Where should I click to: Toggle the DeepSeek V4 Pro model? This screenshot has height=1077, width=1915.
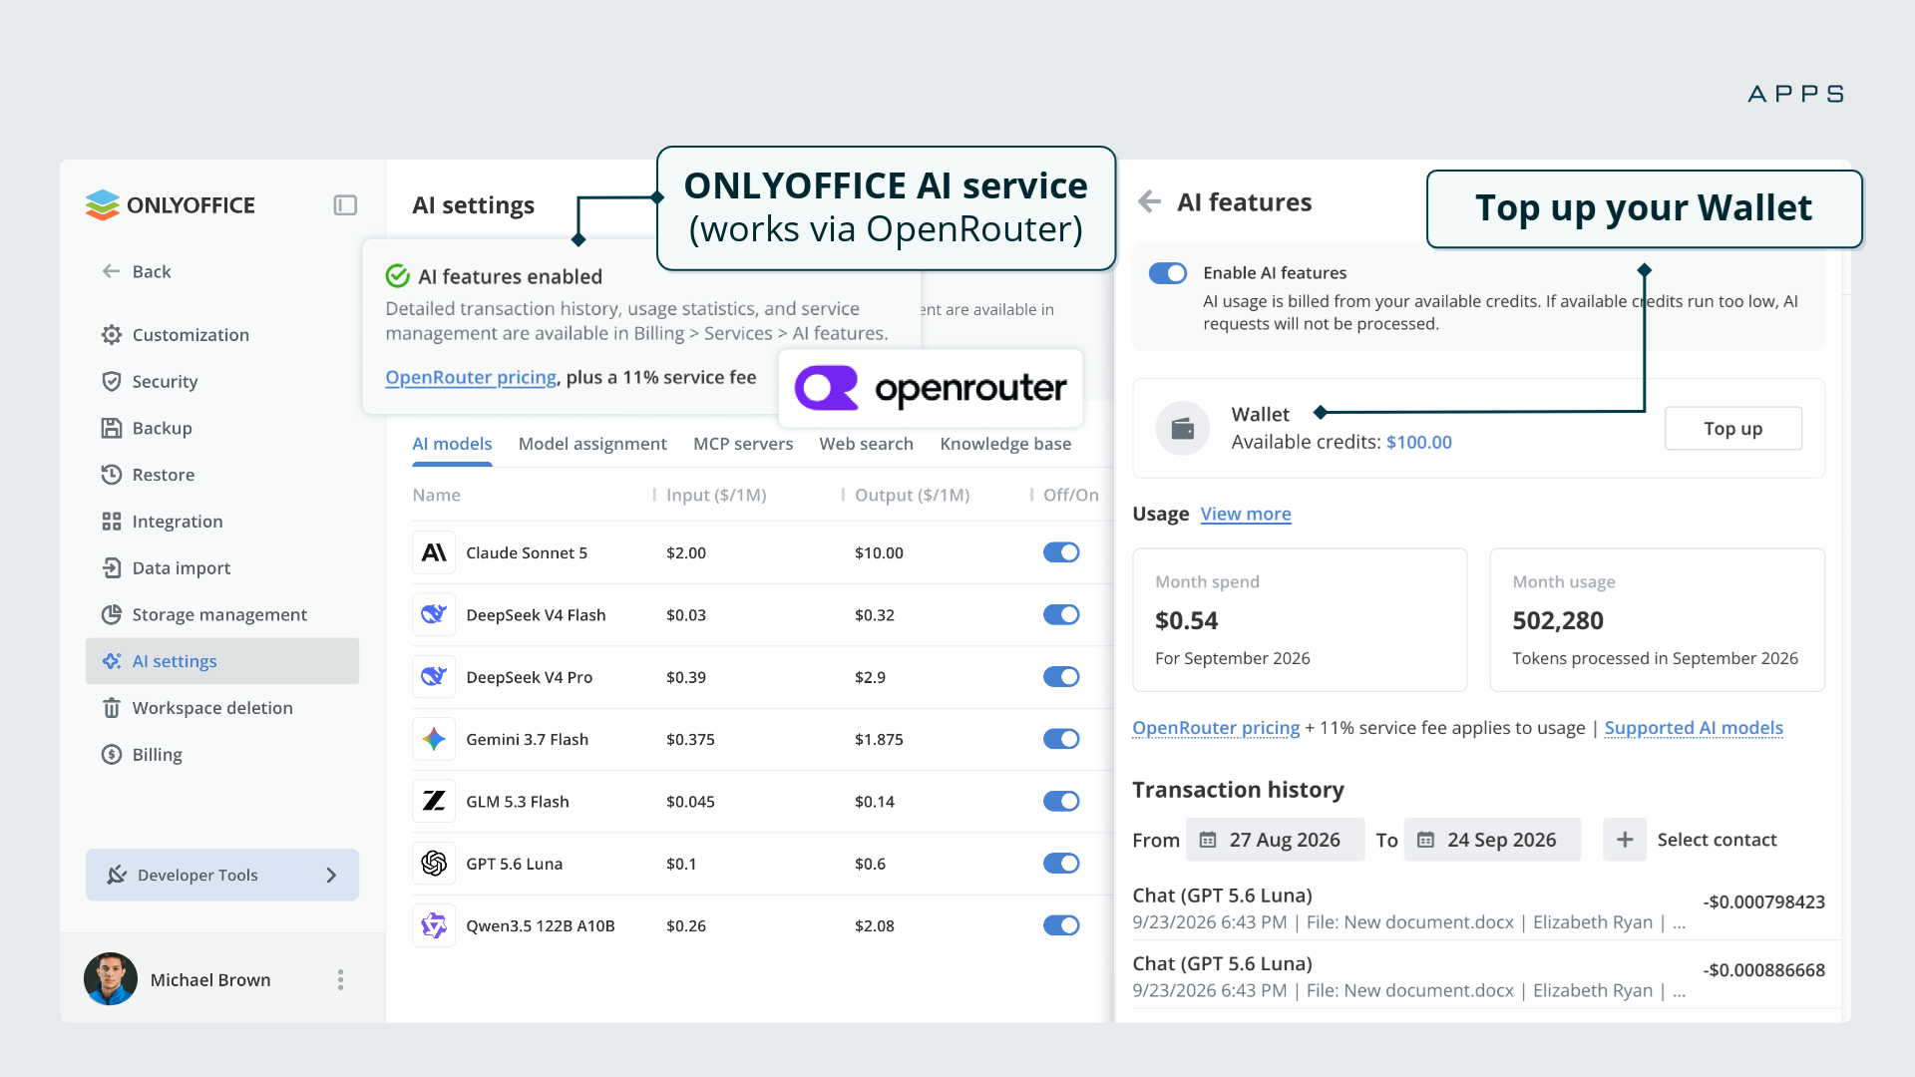coord(1061,677)
